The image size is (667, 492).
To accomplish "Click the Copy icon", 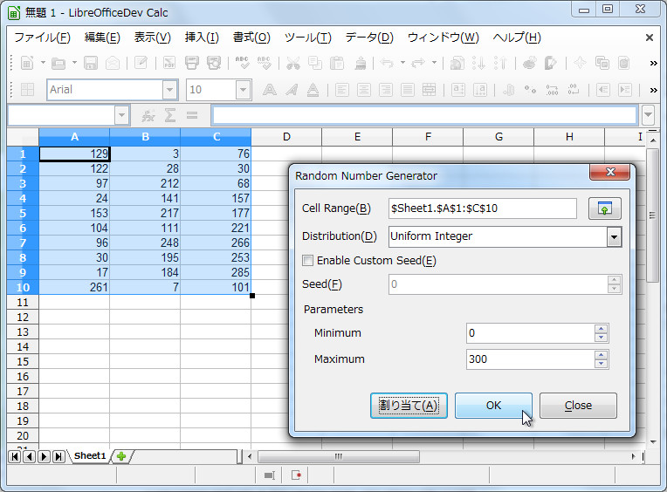I will pos(315,63).
